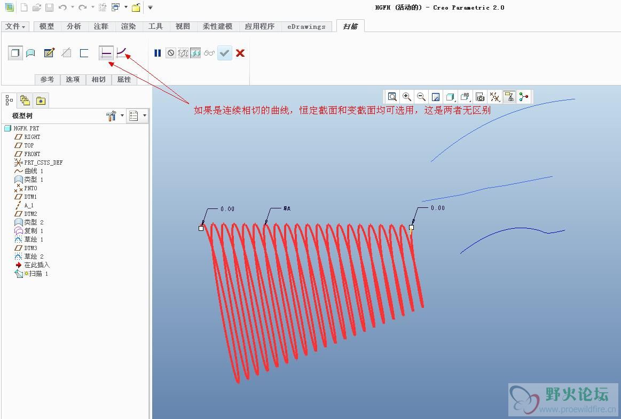
Task: Select PRT_CSYS_DEF coordinate system
Action: coord(38,162)
